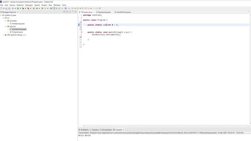
Task: Maximize the Package Explorer view
Action: (x=76, y=12)
